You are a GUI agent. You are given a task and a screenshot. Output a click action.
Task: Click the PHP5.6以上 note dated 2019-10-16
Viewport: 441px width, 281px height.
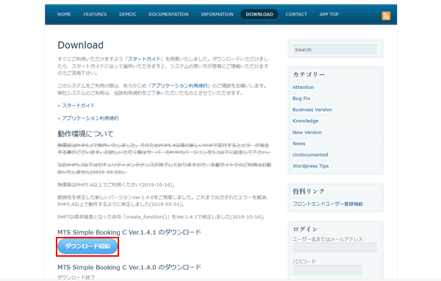tap(116, 185)
